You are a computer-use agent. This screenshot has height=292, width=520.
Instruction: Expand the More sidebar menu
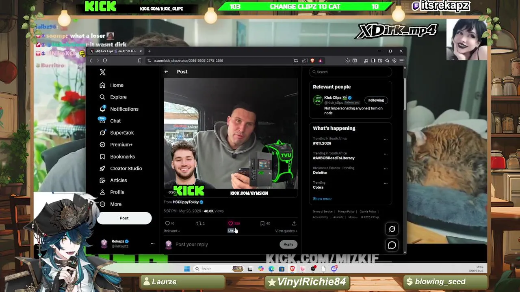[x=110, y=204]
